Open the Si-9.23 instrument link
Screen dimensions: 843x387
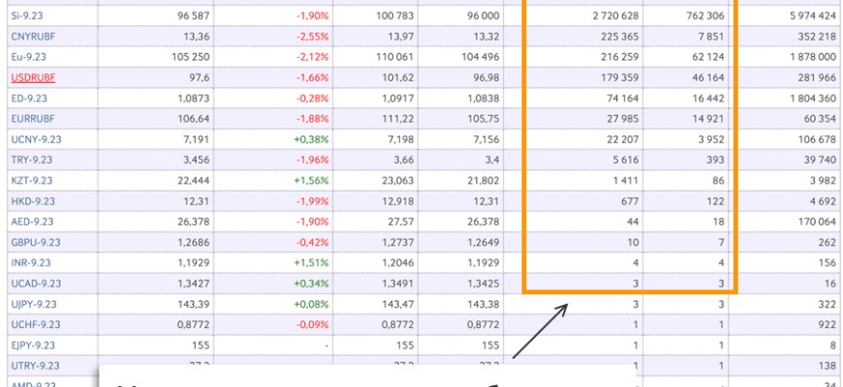[27, 16]
